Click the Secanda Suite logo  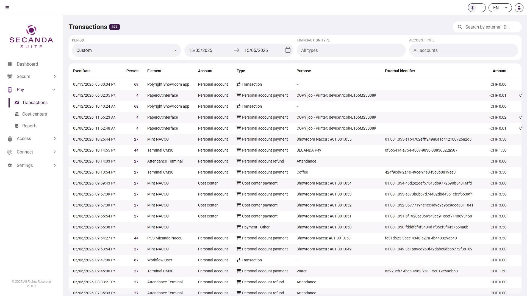pos(31,37)
